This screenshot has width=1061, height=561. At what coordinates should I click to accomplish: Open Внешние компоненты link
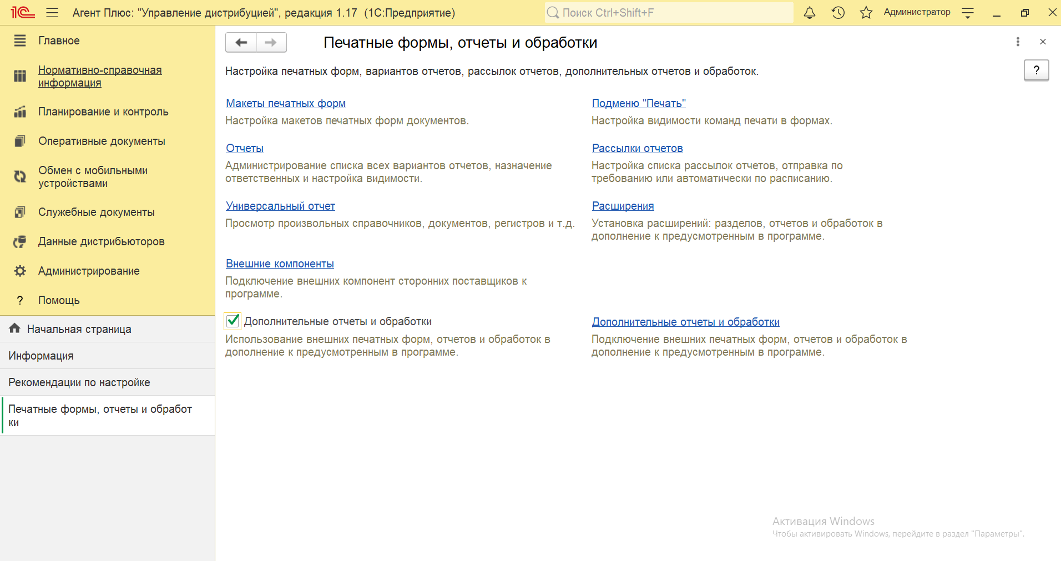[x=280, y=264]
